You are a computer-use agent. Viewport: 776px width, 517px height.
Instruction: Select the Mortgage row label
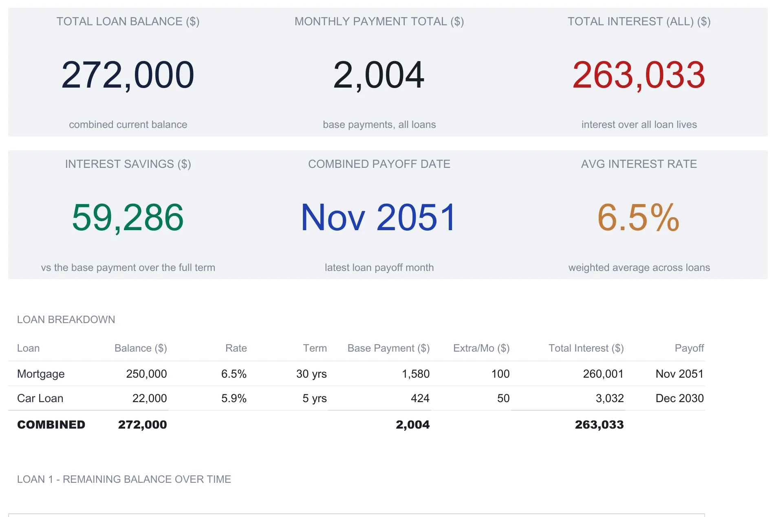41,374
